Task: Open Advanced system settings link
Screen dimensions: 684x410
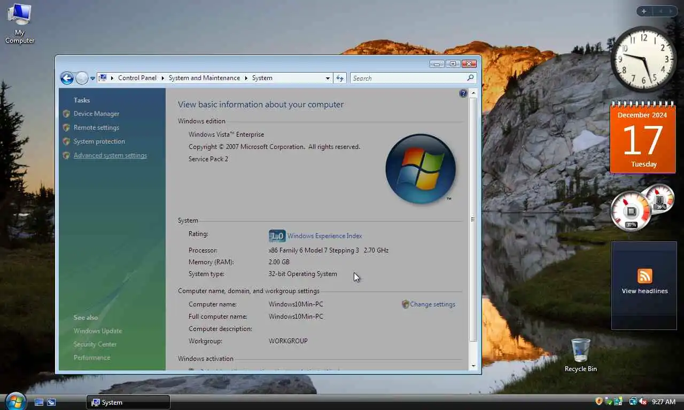Action: (110, 155)
